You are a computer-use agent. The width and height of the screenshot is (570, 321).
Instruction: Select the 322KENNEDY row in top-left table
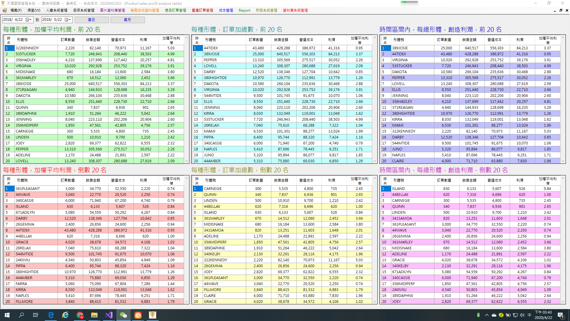[x=27, y=48]
